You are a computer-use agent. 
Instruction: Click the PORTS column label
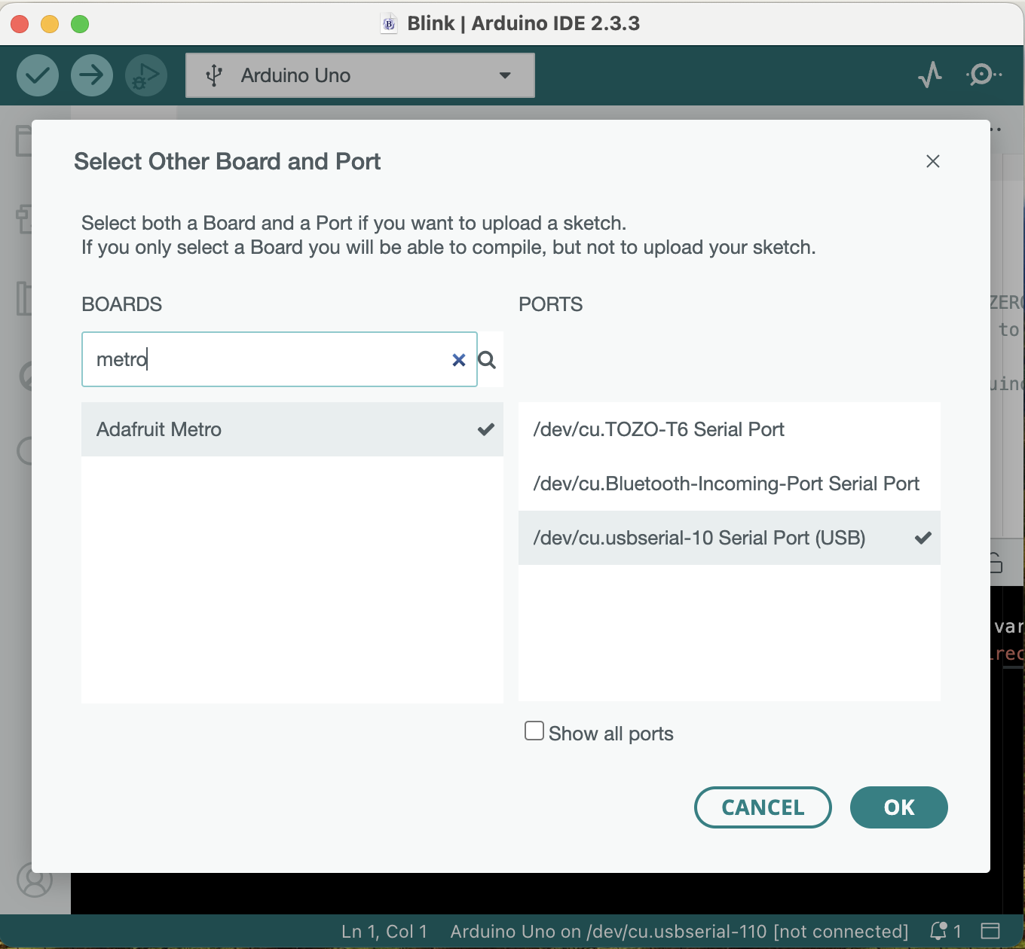[551, 304]
